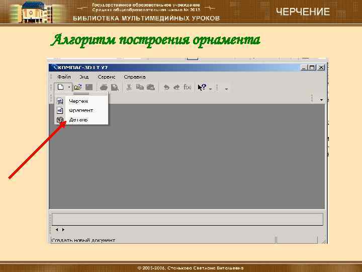
Task: Minimize the КОМПАС-3D LT window
Action: (304, 67)
